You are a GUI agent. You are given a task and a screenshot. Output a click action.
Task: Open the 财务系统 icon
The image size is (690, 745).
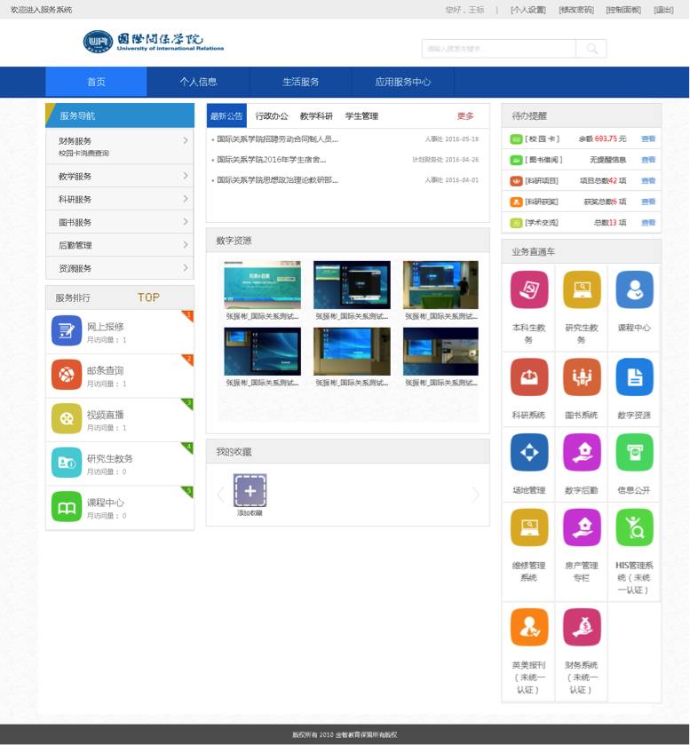click(582, 627)
